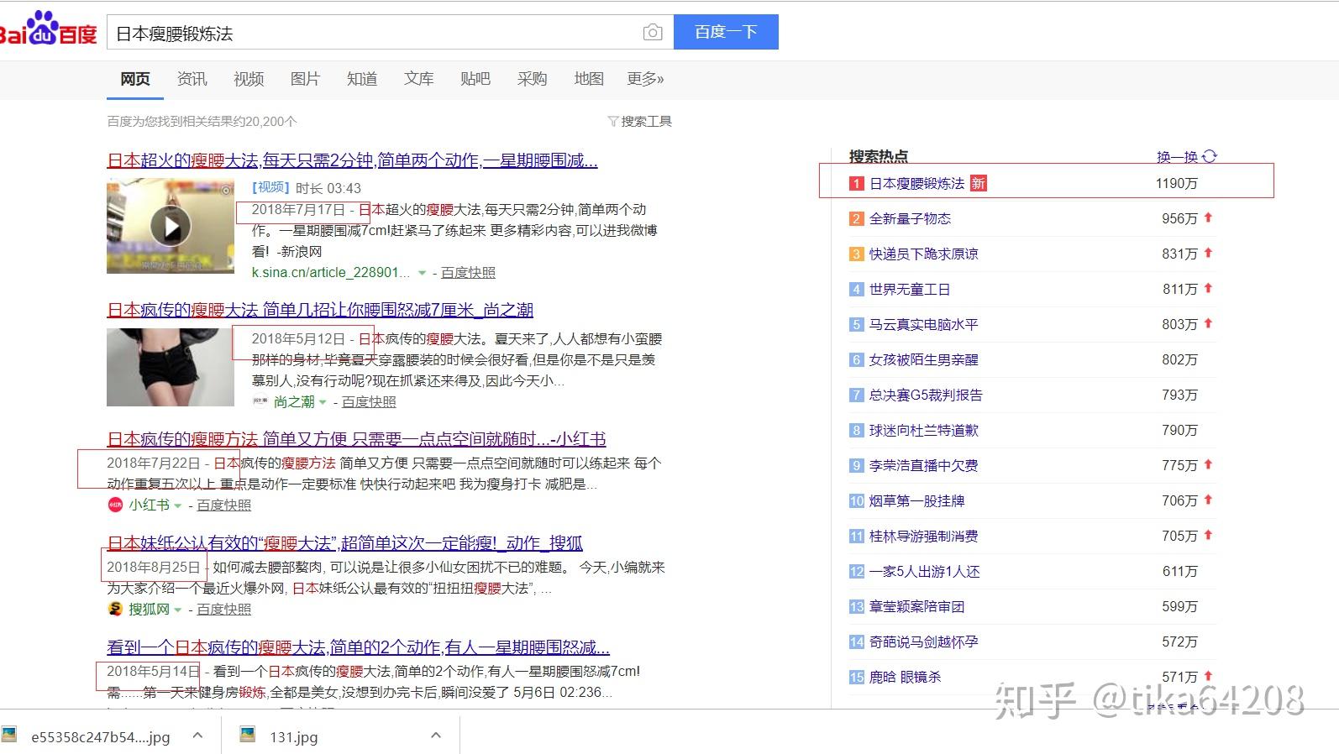The height and width of the screenshot is (754, 1339).
Task: Click the 搜狐网 source icon
Action: click(115, 609)
